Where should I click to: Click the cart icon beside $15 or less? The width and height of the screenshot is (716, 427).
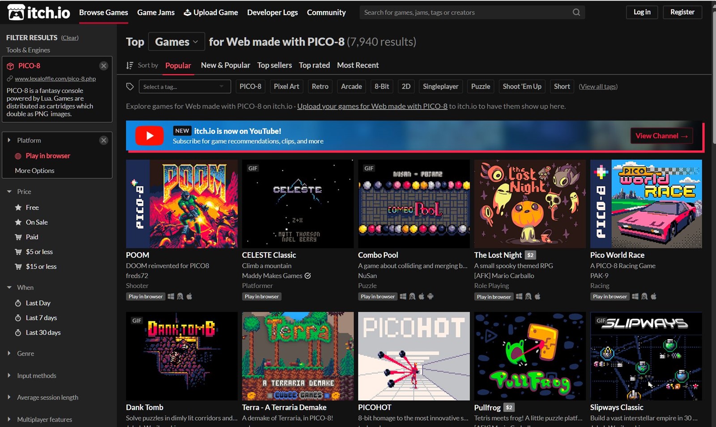click(x=18, y=266)
